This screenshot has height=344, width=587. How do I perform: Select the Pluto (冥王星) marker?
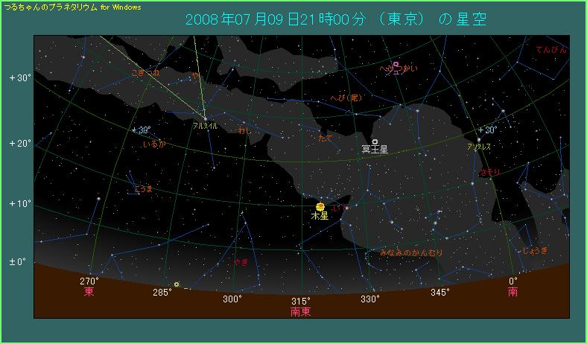[x=374, y=141]
